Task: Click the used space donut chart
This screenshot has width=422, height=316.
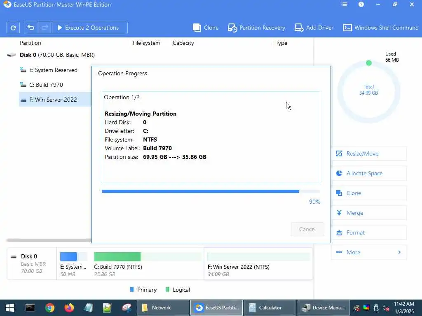Action: click(368, 92)
